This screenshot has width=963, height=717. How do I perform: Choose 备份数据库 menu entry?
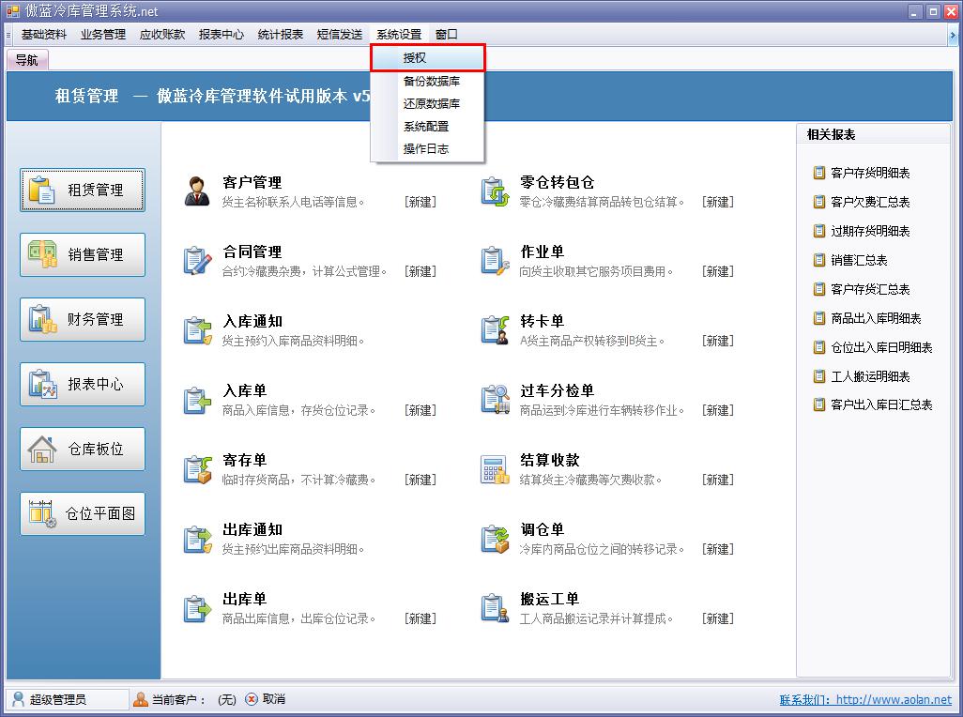click(x=431, y=82)
